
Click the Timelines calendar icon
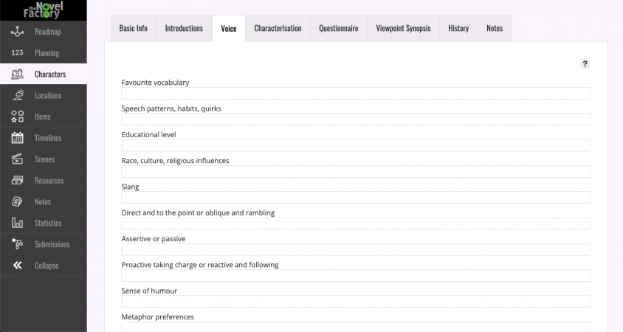click(17, 138)
